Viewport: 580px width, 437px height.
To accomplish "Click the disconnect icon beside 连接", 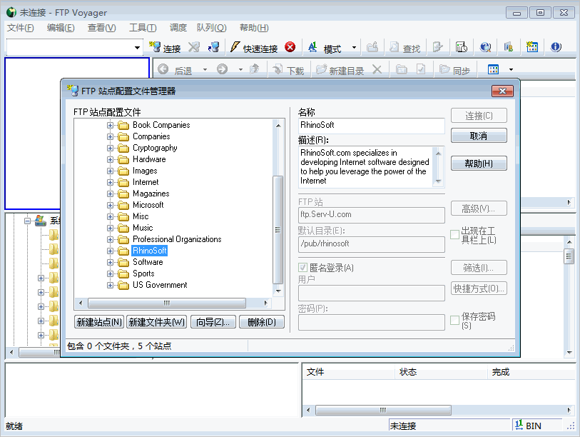I will (x=193, y=47).
